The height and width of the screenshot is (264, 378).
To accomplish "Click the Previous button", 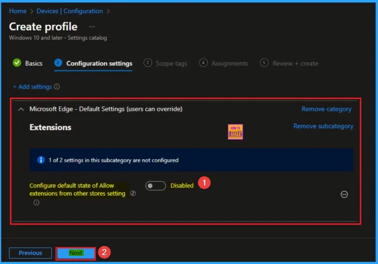I will click(x=30, y=253).
